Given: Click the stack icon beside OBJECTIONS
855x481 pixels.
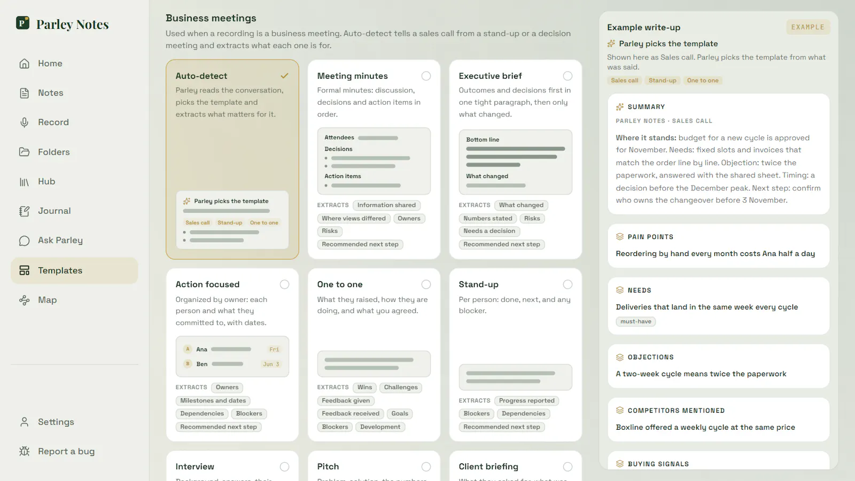Looking at the screenshot, I should (620, 357).
